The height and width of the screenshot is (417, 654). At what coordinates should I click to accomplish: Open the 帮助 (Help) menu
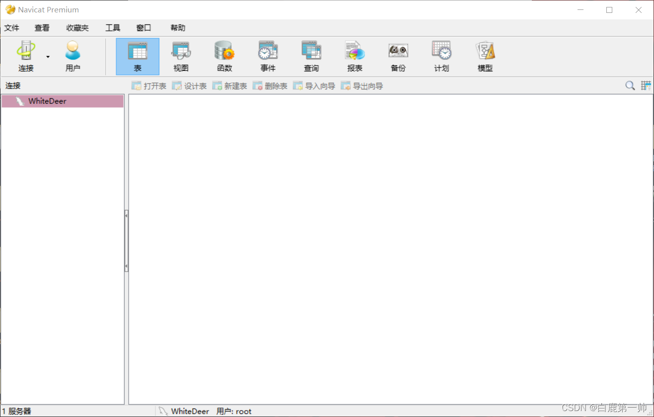pyautogui.click(x=178, y=28)
